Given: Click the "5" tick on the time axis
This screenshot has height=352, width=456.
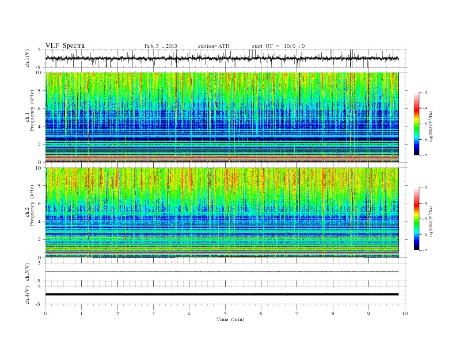Looking at the screenshot, I should pos(225,313).
